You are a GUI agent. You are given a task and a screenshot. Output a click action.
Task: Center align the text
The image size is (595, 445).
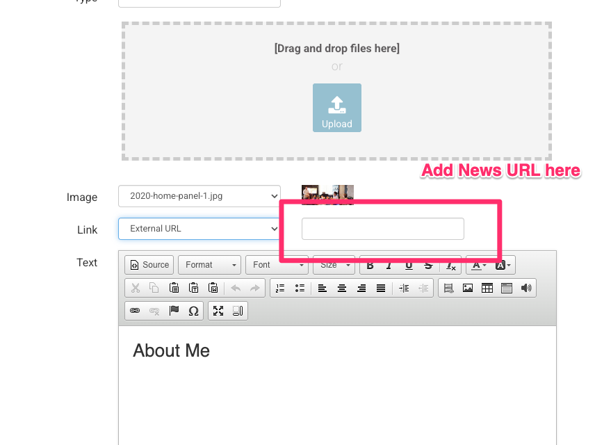342,288
